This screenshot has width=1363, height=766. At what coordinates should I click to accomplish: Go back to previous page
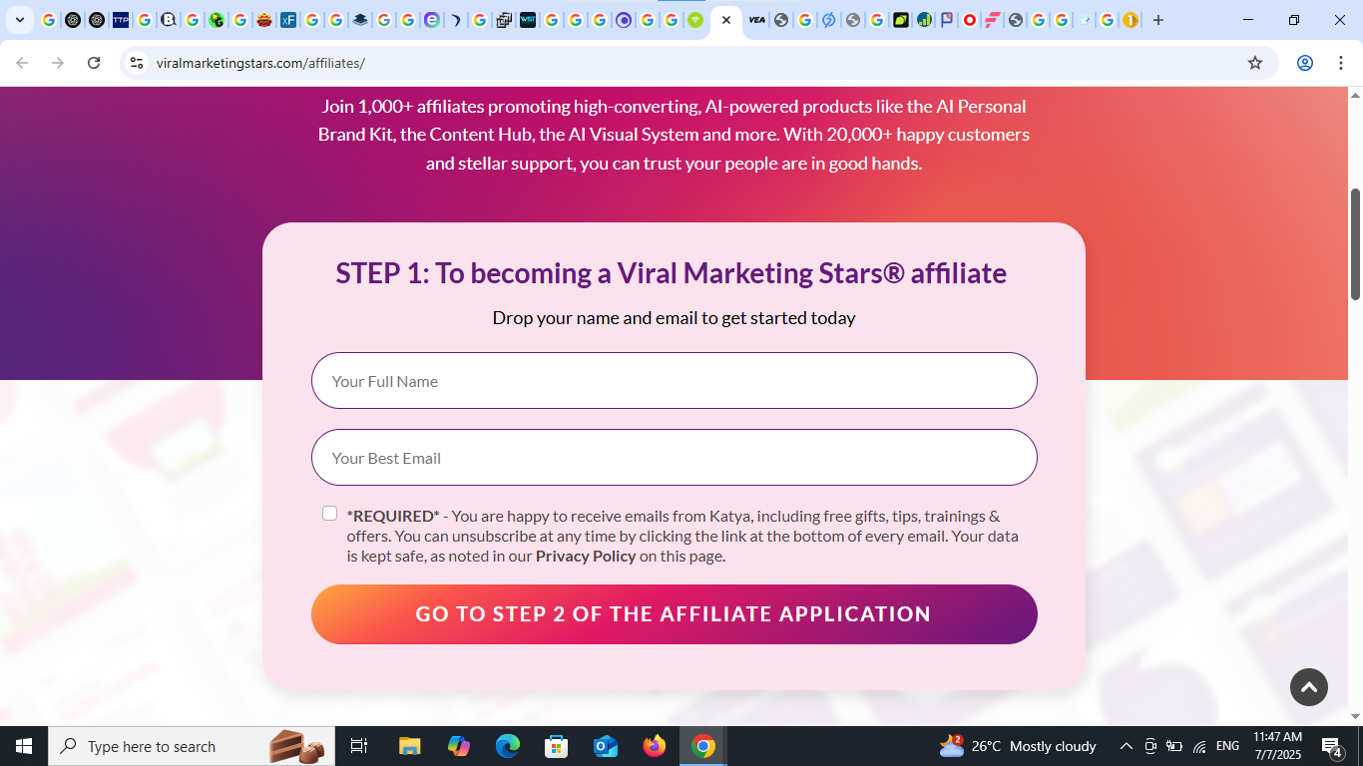tap(22, 63)
